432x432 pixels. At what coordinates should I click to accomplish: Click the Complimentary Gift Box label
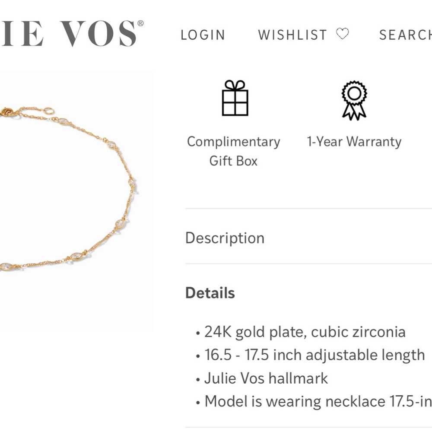coord(233,151)
